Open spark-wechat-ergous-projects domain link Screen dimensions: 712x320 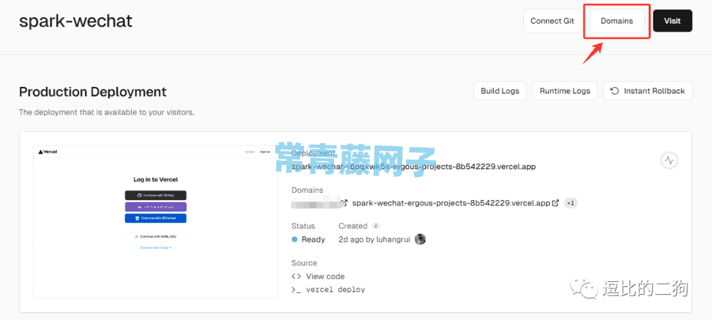[452, 203]
